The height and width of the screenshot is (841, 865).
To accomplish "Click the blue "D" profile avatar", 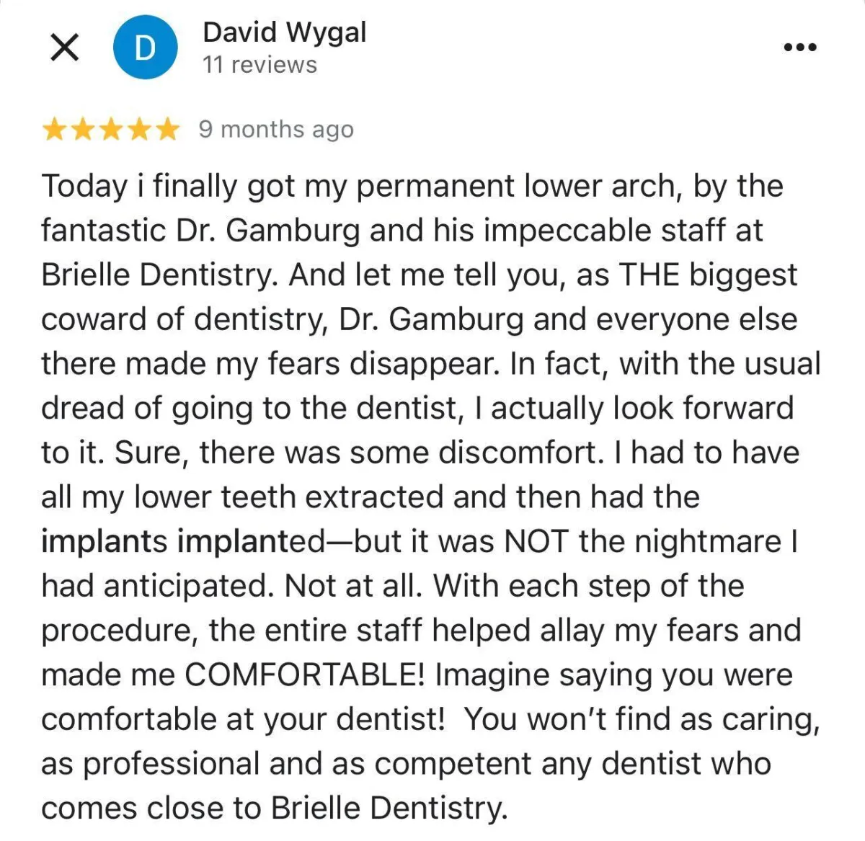I will pyautogui.click(x=146, y=48).
